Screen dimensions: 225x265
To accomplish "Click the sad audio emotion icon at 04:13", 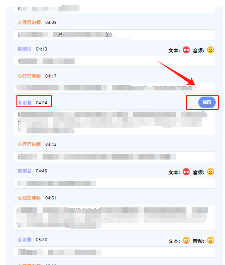I will pos(210,50).
